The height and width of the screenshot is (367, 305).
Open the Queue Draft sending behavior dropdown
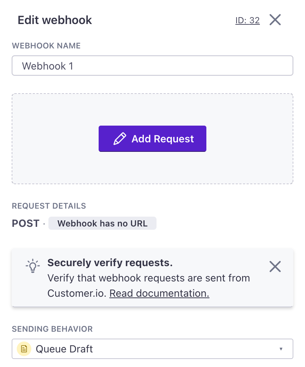click(x=152, y=349)
